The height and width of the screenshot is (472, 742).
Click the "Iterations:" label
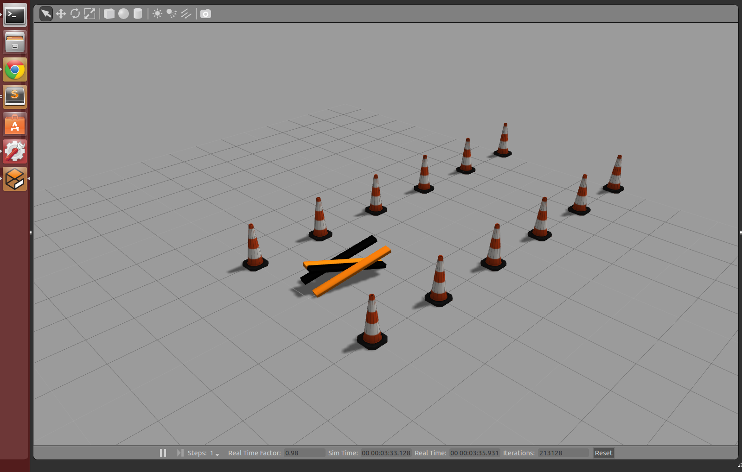(518, 453)
